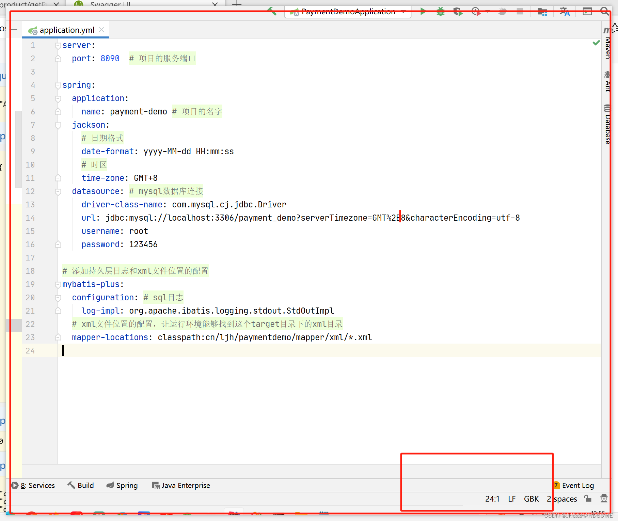
Task: Collapse the datasource block fold marker
Action: [x=58, y=191]
